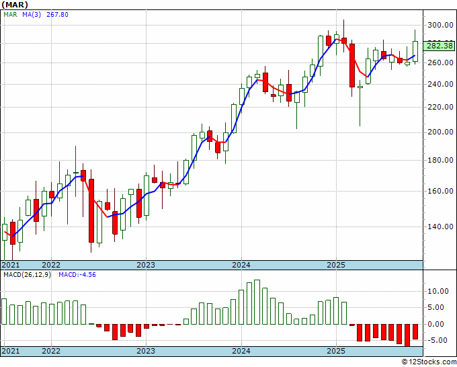Click the 140.00 price axis label
The width and height of the screenshot is (457, 367).
pyautogui.click(x=440, y=227)
